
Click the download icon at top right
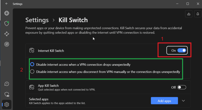189,14
